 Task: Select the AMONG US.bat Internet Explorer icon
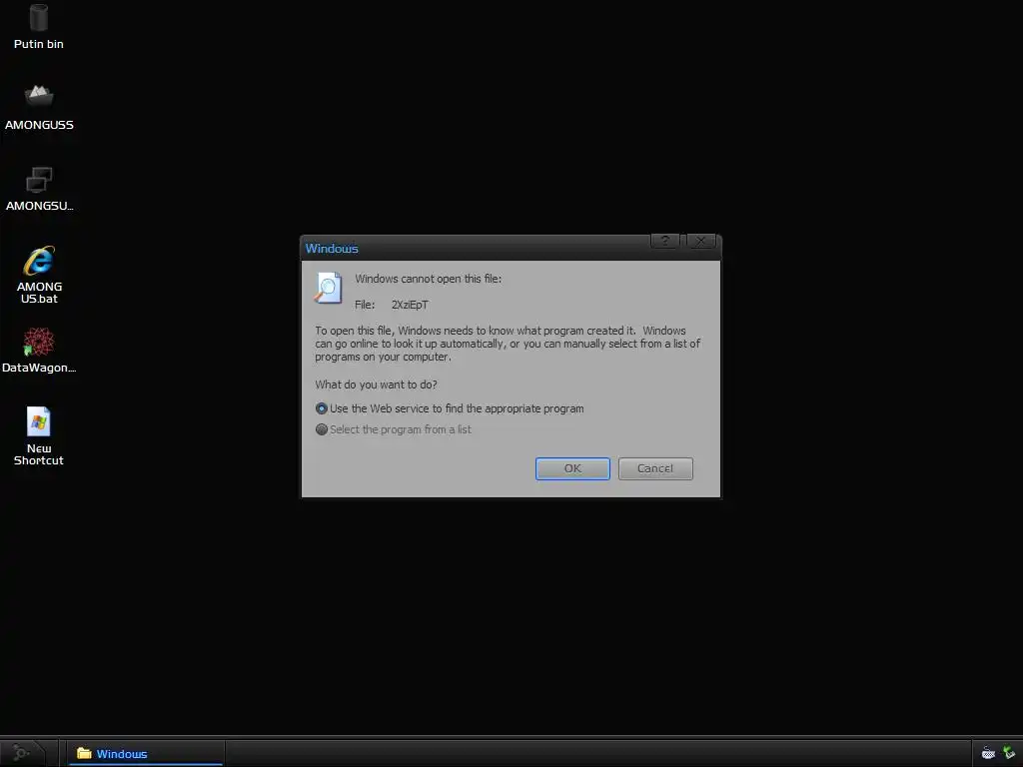point(39,276)
